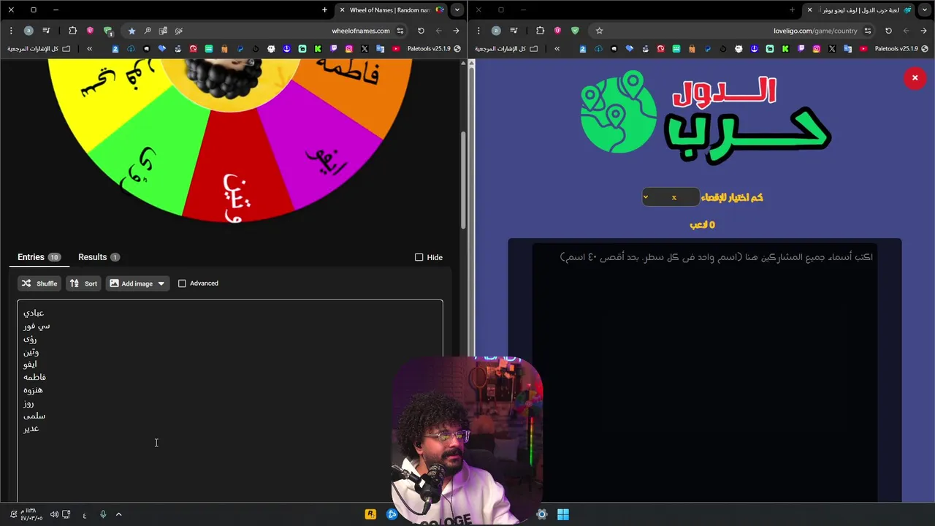The width and height of the screenshot is (935, 526).
Task: Click green shield extension in loveligo window
Action: 575,31
